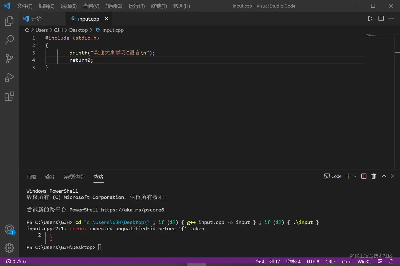Place cursor on the return0; line
This screenshot has width=400, height=266.
81,60
